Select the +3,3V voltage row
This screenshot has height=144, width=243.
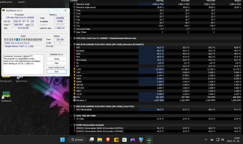(156, 94)
